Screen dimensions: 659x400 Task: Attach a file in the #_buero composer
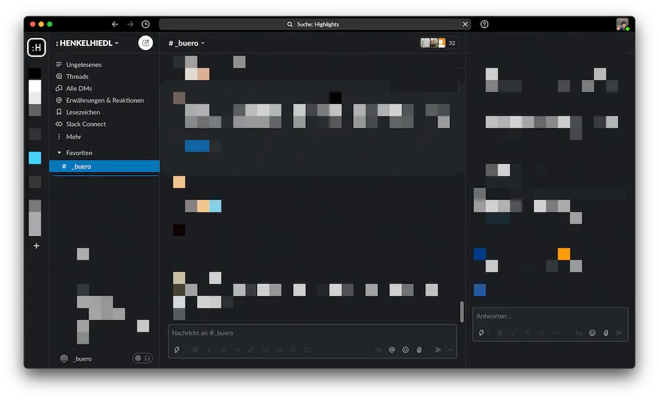point(419,349)
